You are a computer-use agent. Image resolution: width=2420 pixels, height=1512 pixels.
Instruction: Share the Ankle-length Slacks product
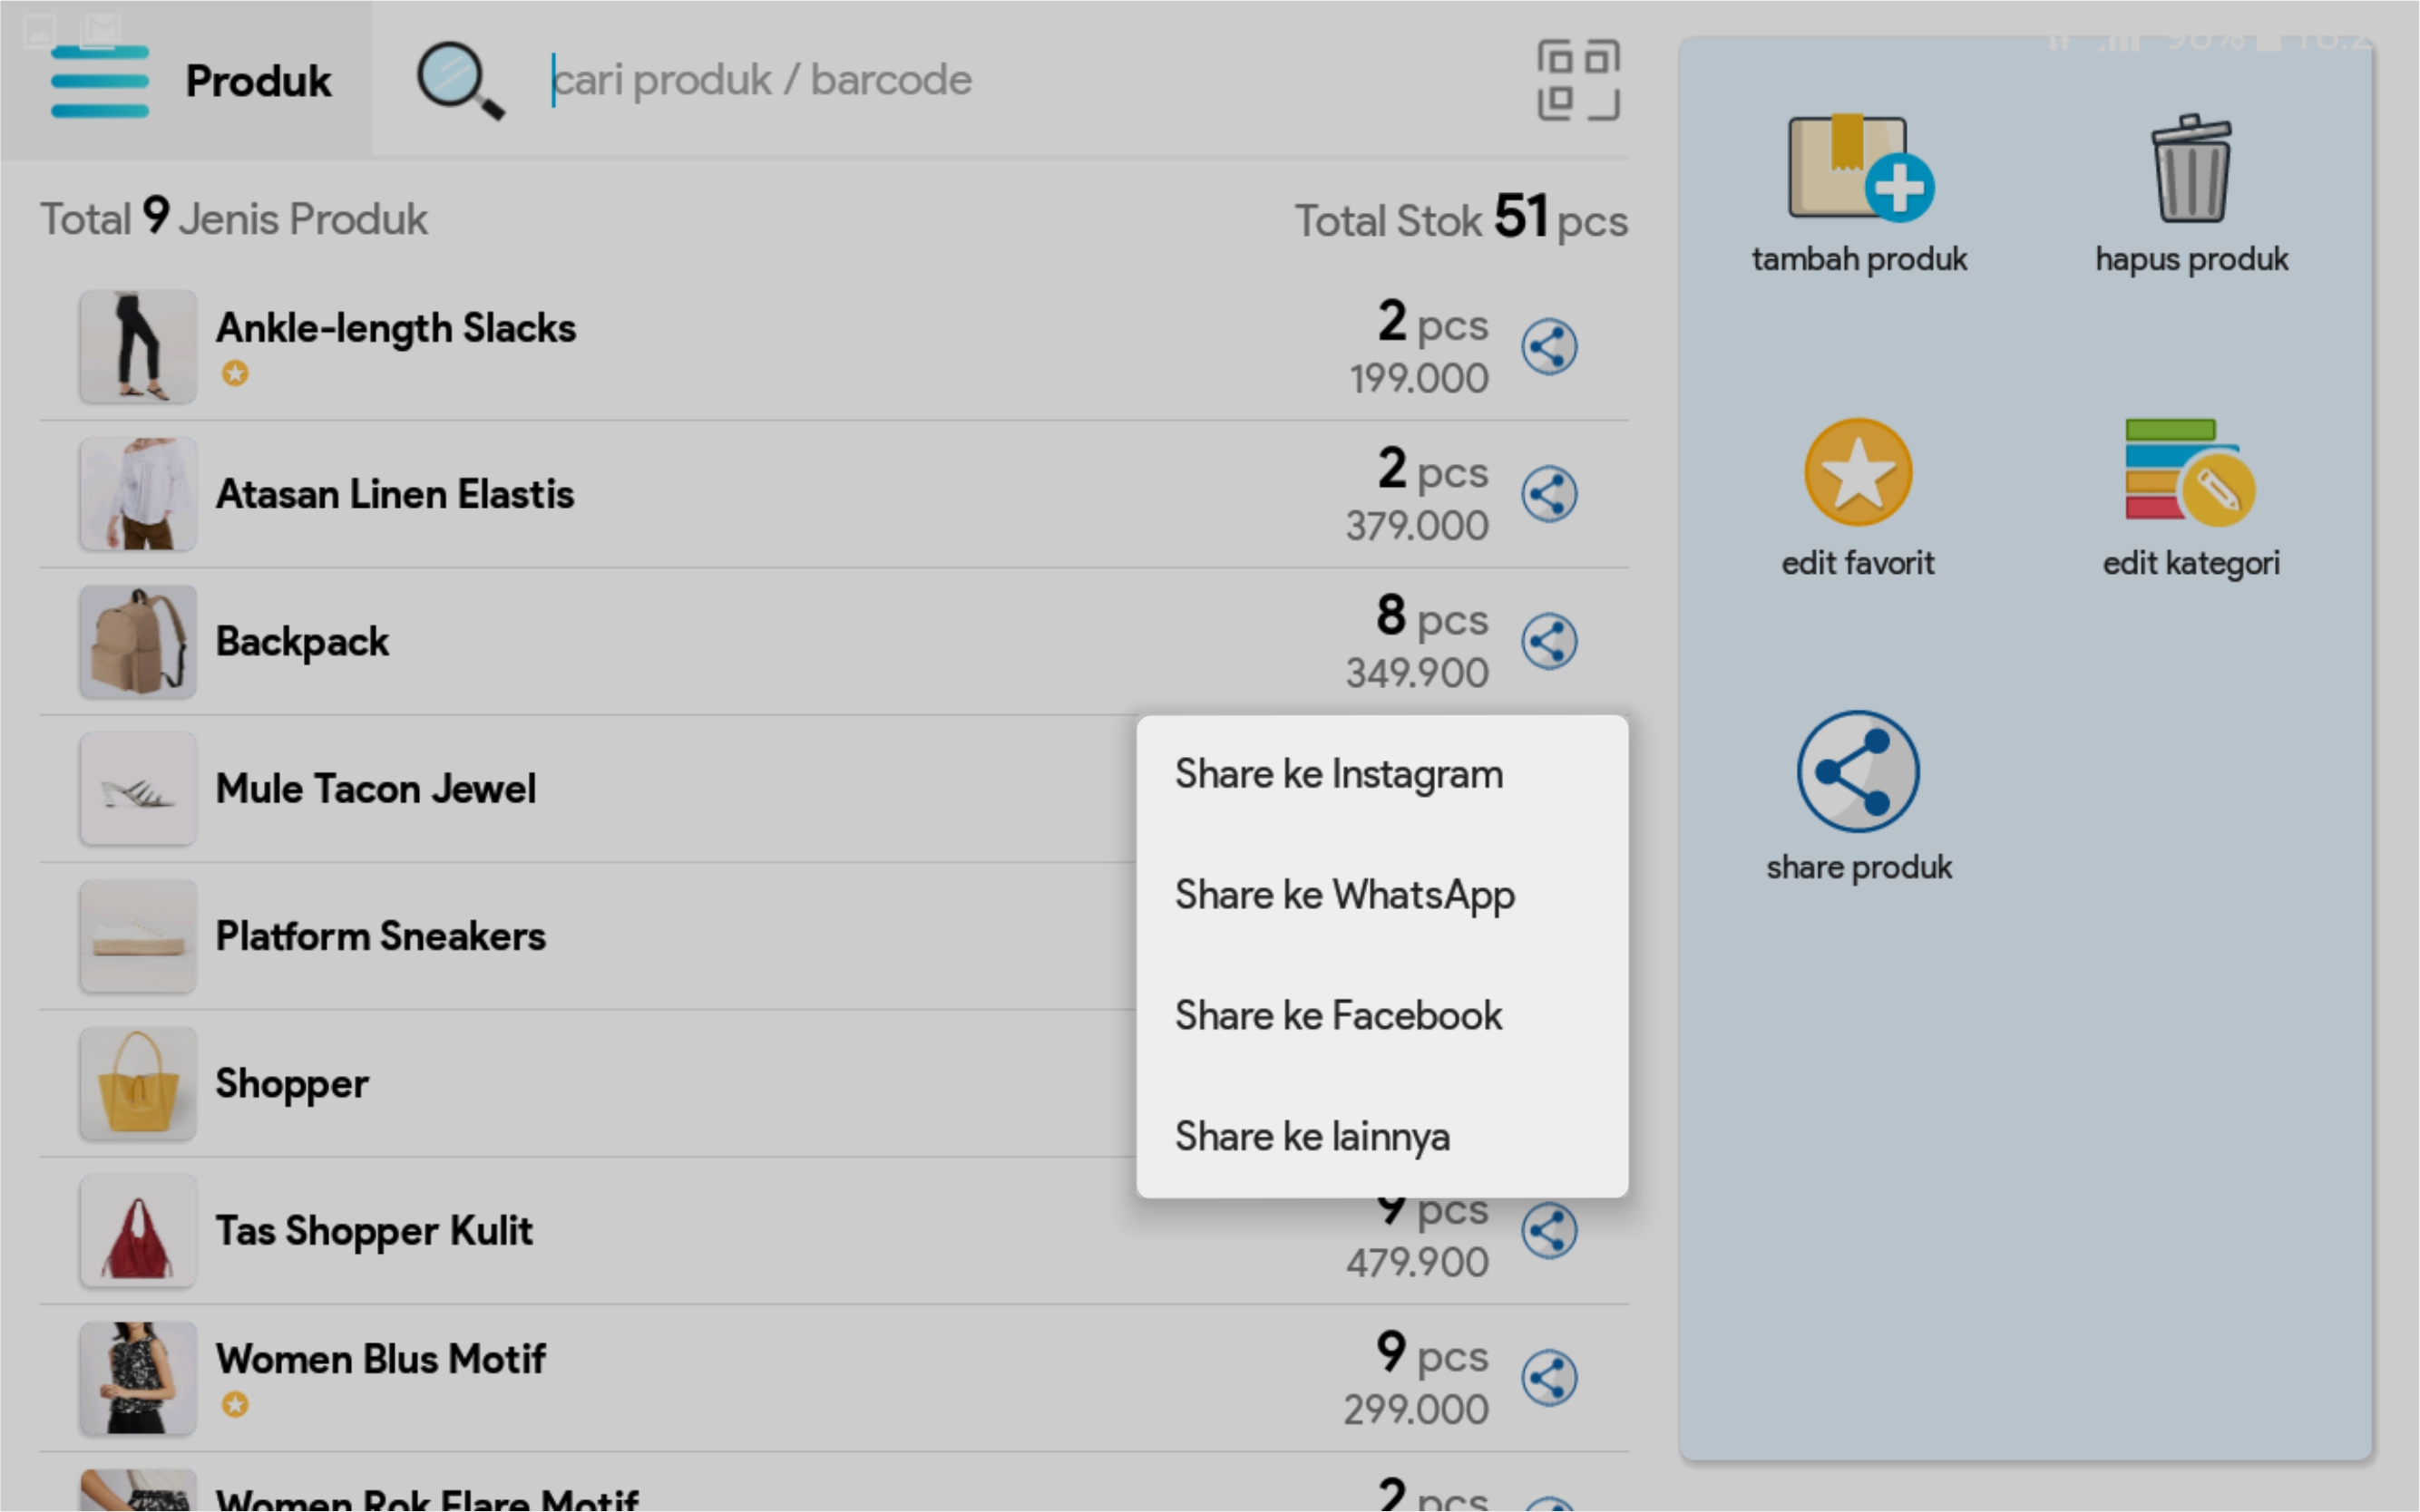pos(1548,347)
